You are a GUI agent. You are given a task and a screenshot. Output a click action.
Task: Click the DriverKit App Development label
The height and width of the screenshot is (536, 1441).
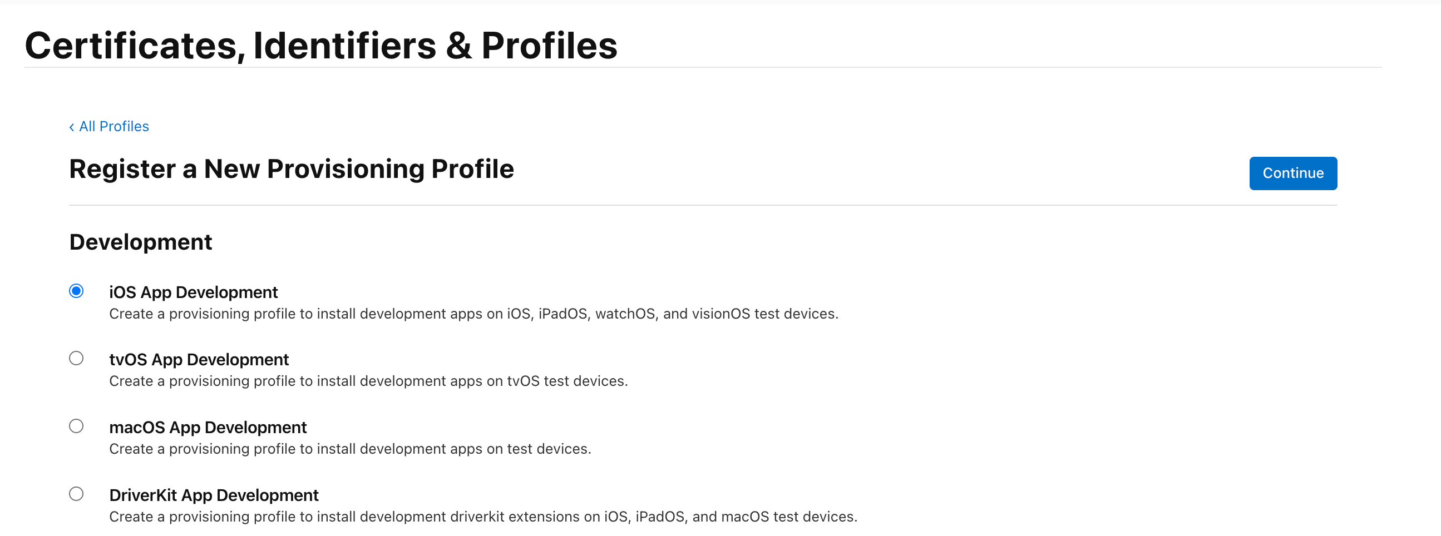coord(214,495)
